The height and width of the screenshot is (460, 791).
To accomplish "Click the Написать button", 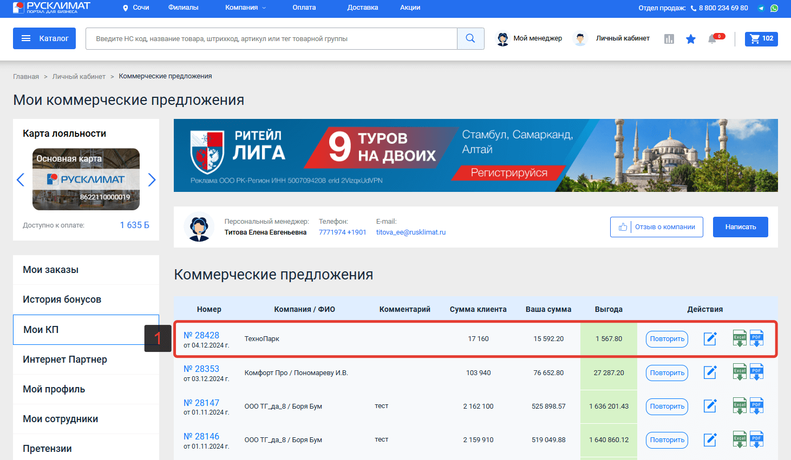I will tap(741, 227).
